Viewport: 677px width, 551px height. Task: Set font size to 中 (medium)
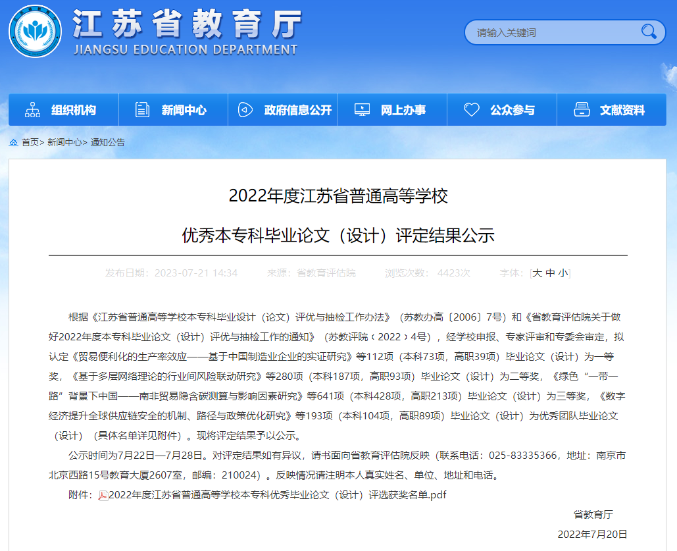[550, 273]
